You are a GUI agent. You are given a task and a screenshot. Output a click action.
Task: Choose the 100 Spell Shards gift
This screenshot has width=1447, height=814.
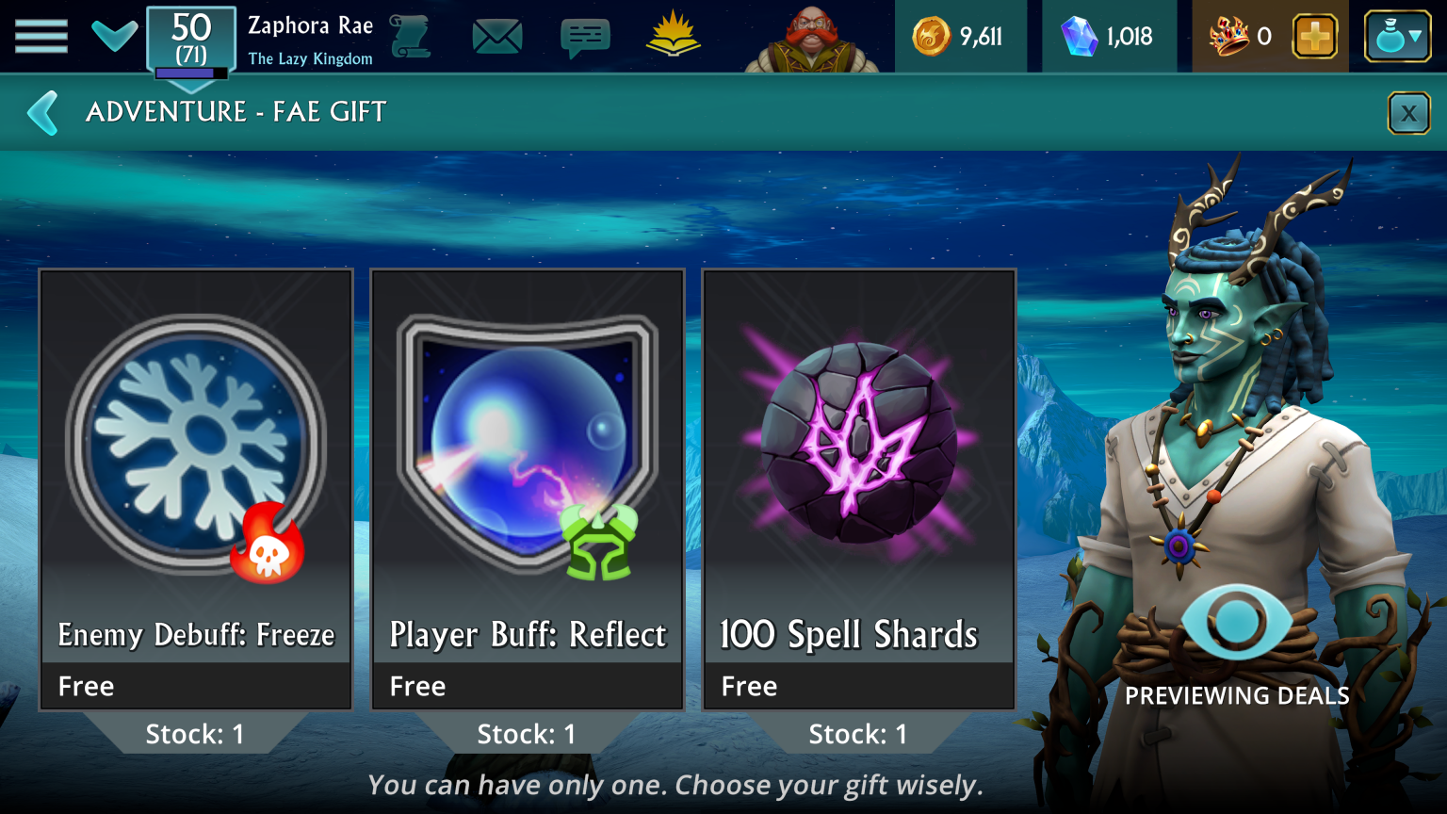859,490
